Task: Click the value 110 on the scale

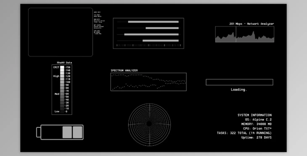Action: click(68, 79)
